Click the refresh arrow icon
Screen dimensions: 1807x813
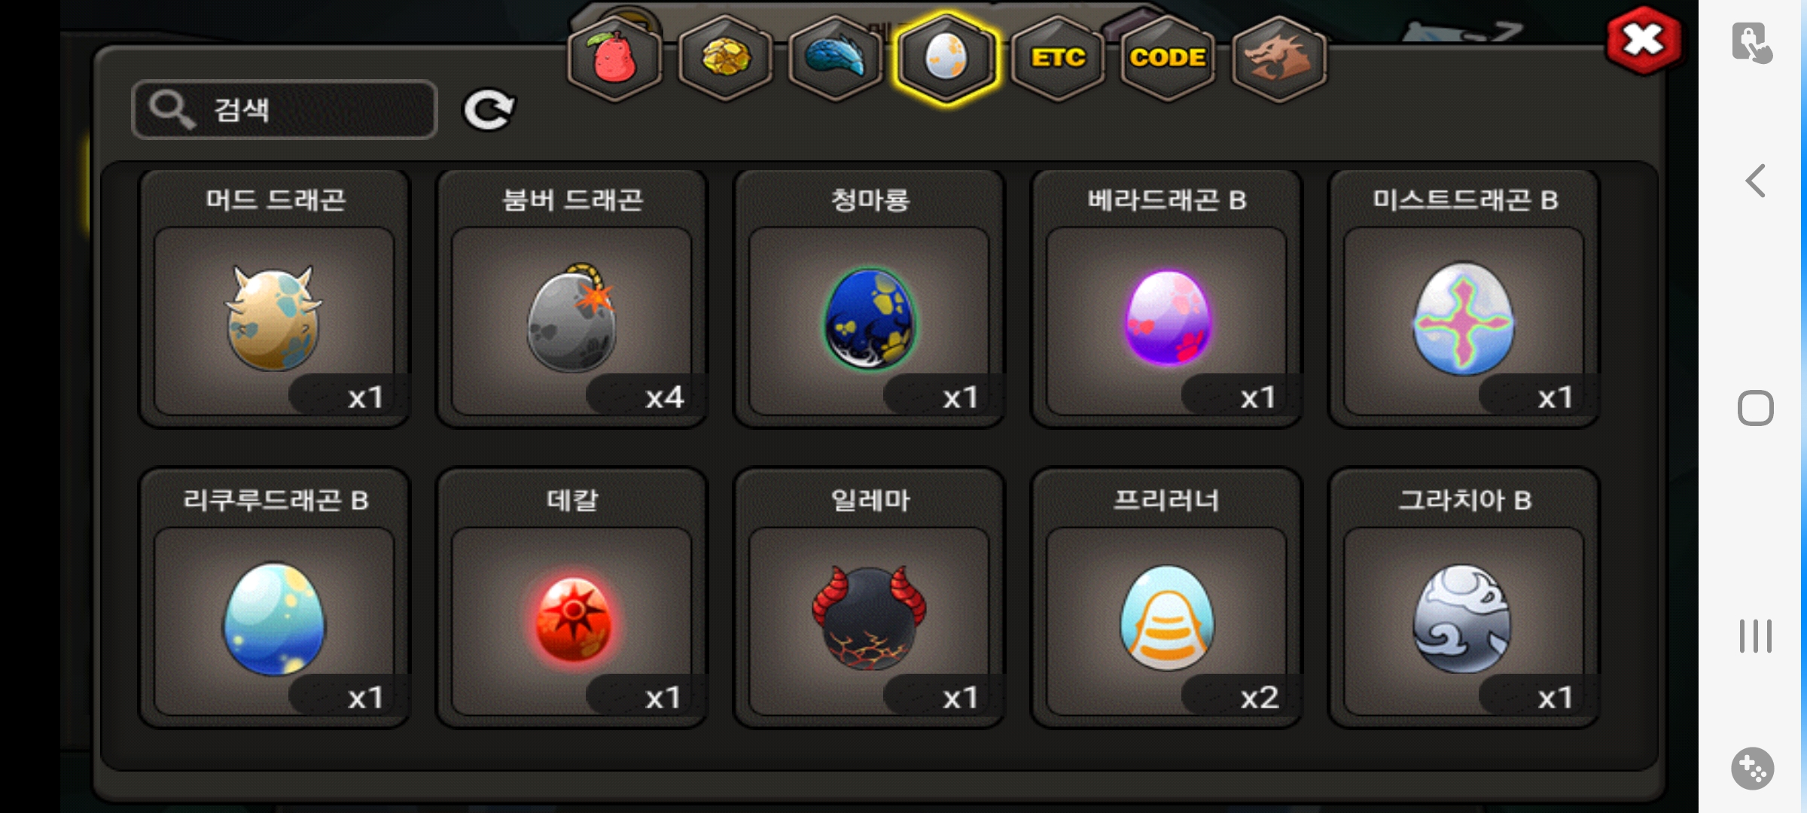click(489, 111)
